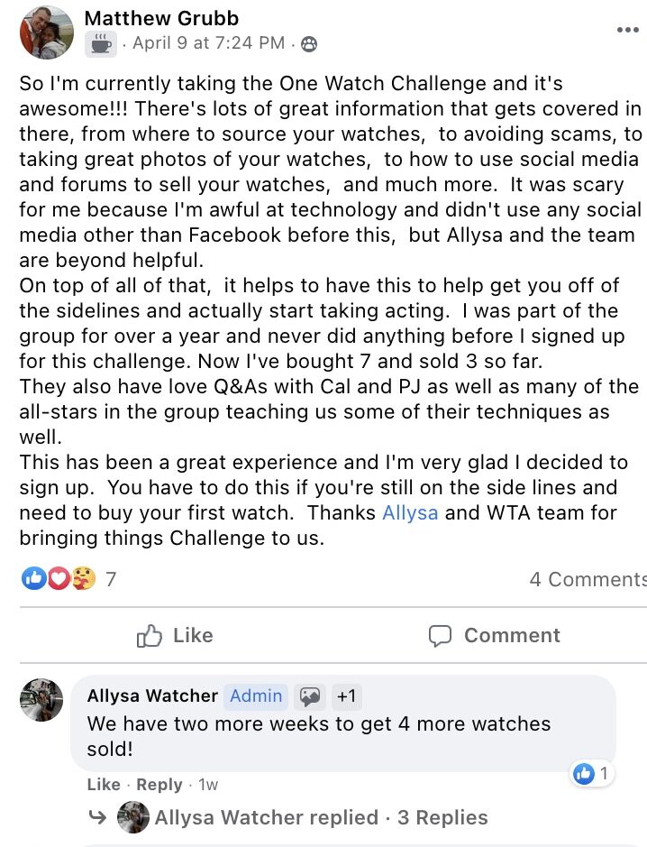647x847 pixels.
Task: Toggle Like under Allysa Watcher's comment
Action: point(104,785)
